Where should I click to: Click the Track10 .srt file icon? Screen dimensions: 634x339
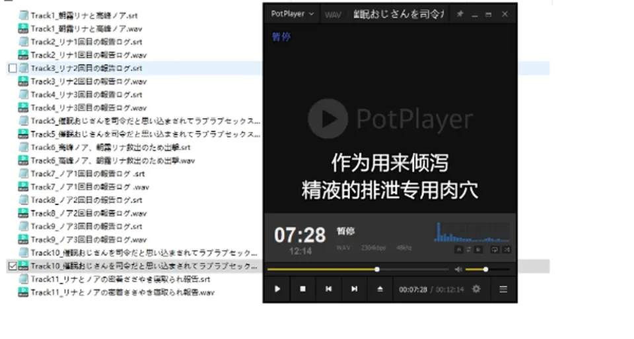pos(24,253)
